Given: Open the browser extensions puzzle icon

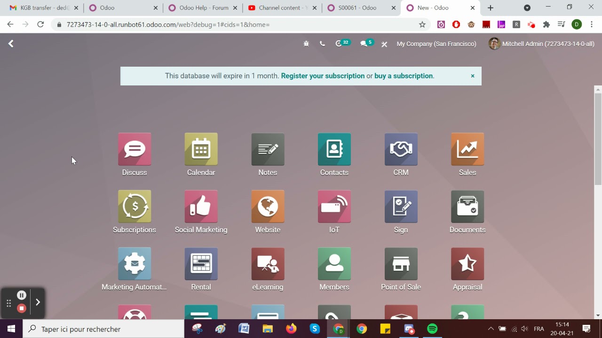Looking at the screenshot, I should [x=547, y=24].
